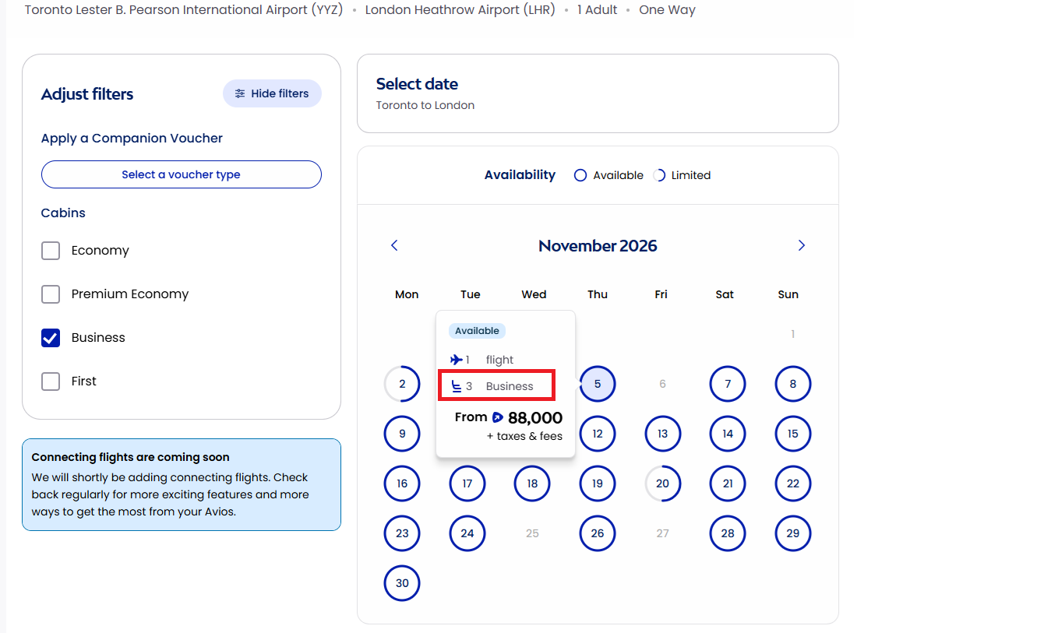Pick November 20 with limited availability
This screenshot has height=633, width=1044.
tap(662, 484)
